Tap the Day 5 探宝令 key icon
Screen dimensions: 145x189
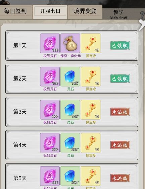[x=91, y=176]
